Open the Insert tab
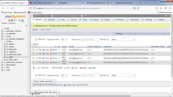Screen dimensions: 173x97 (83, 20)
